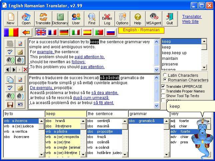Select Romanian Characters radio button
This screenshot has height=161, width=215.
tap(165, 80)
